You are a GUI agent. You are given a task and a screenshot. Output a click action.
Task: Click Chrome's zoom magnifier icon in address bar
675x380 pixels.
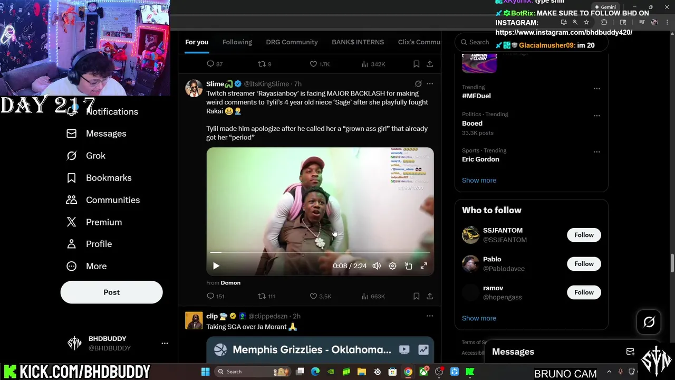point(575,22)
